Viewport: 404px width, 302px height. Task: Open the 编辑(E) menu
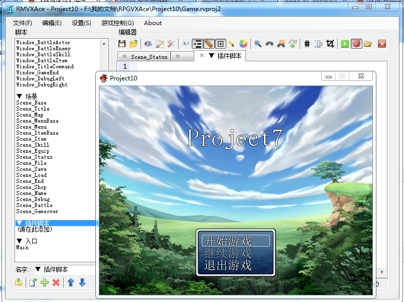[52, 23]
